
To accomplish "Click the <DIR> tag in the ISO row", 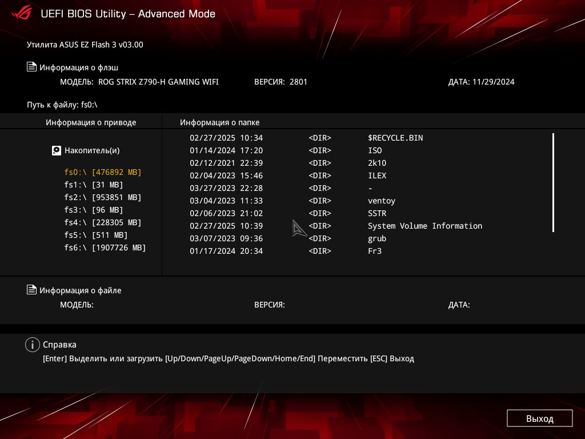I will pyautogui.click(x=320, y=150).
